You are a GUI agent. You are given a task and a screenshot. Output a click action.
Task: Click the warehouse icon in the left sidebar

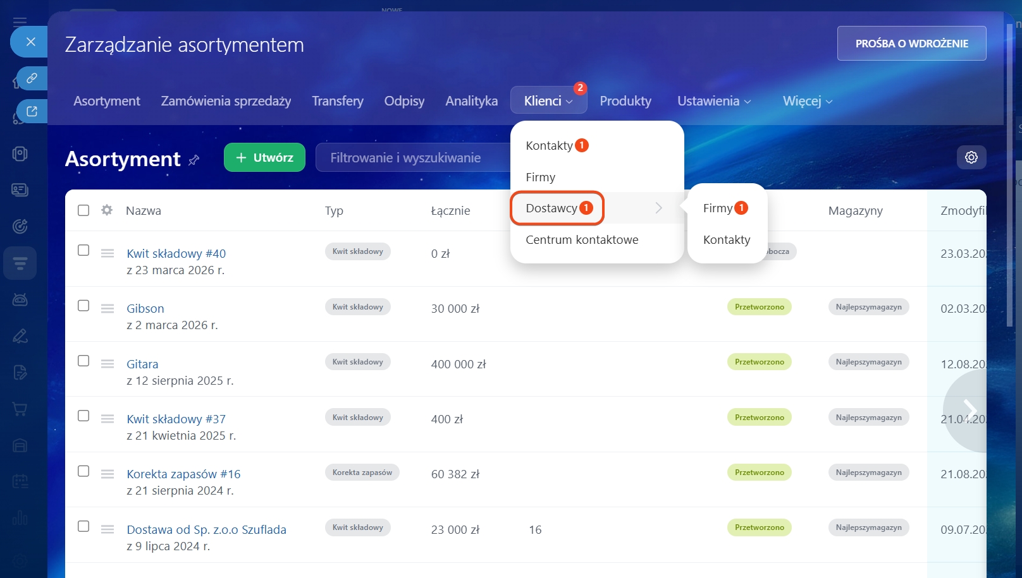pyautogui.click(x=20, y=446)
